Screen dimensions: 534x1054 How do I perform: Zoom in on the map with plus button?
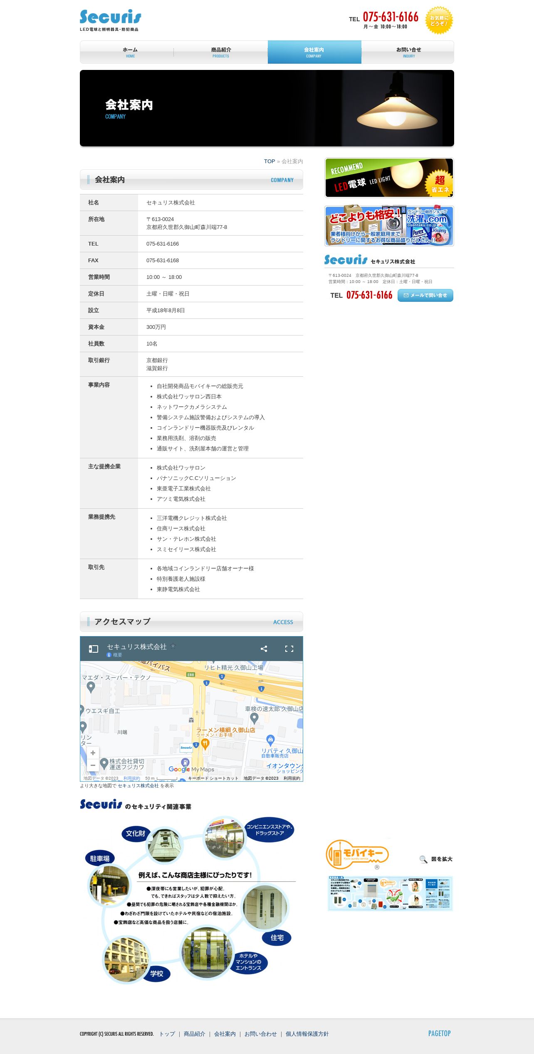[93, 753]
